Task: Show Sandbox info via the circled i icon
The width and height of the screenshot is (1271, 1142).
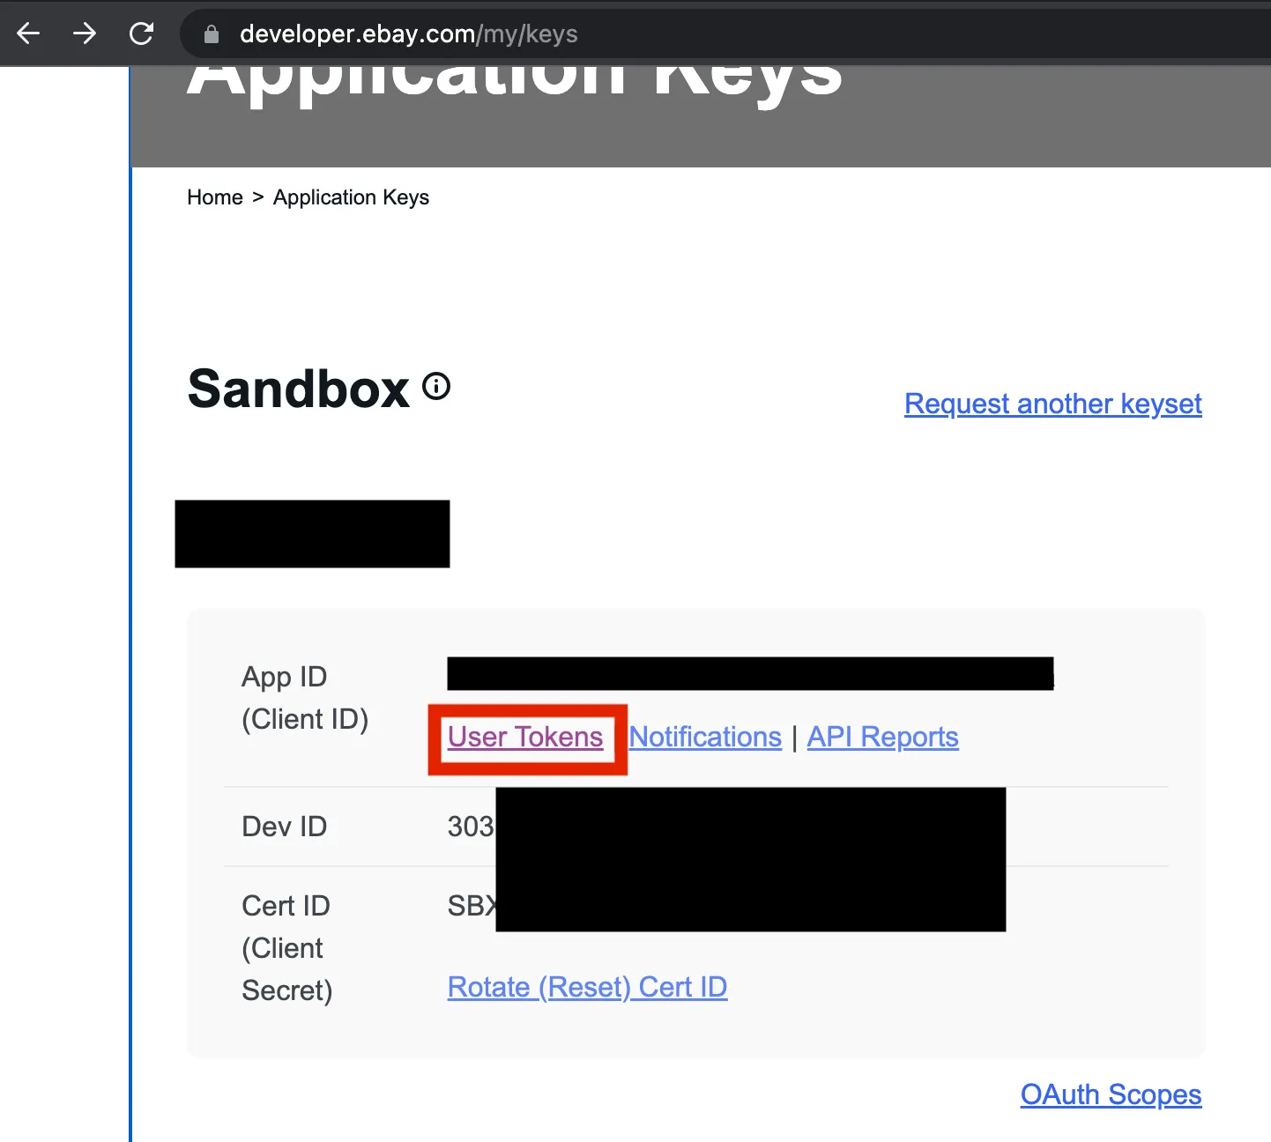Action: [x=436, y=386]
